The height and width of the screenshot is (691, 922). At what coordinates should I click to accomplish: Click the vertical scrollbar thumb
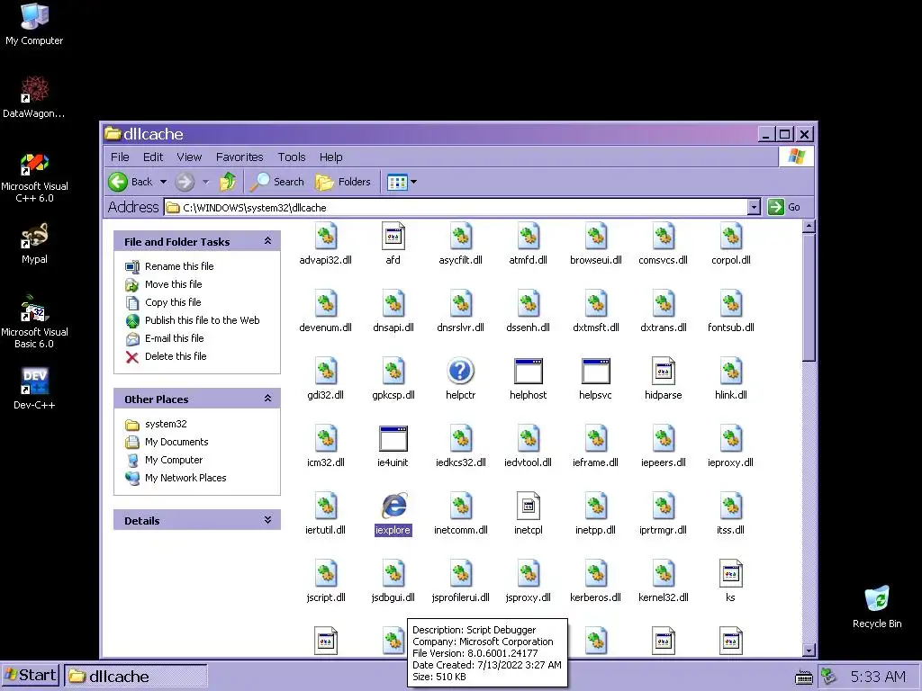click(809, 297)
